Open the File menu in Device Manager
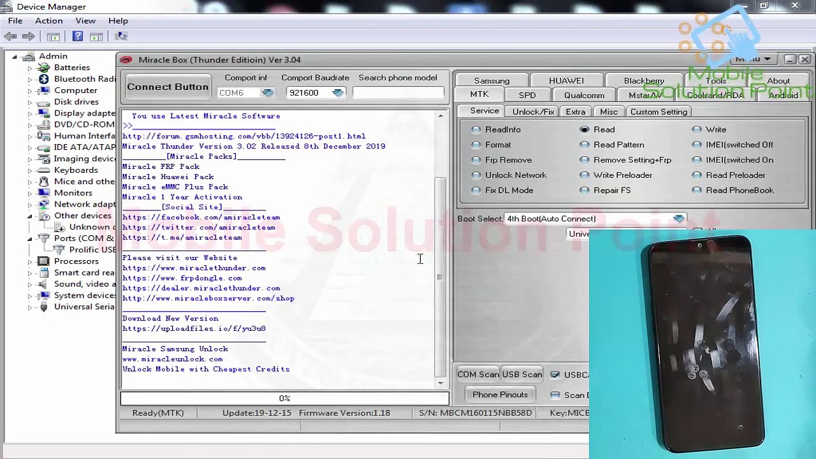Viewport: 816px width, 459px height. click(15, 21)
